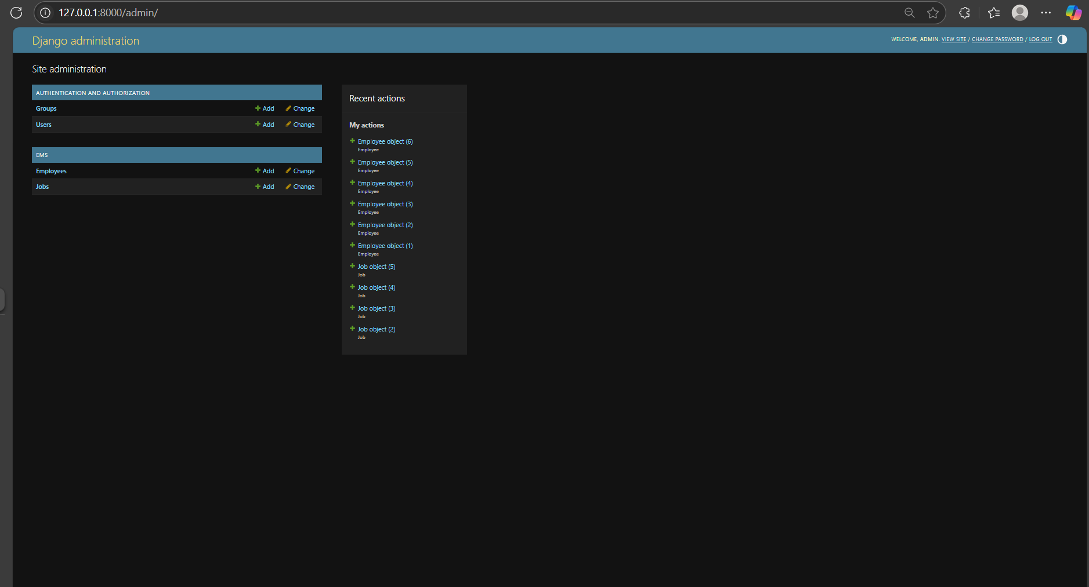Toggle the dark/light theme icon

1062,39
